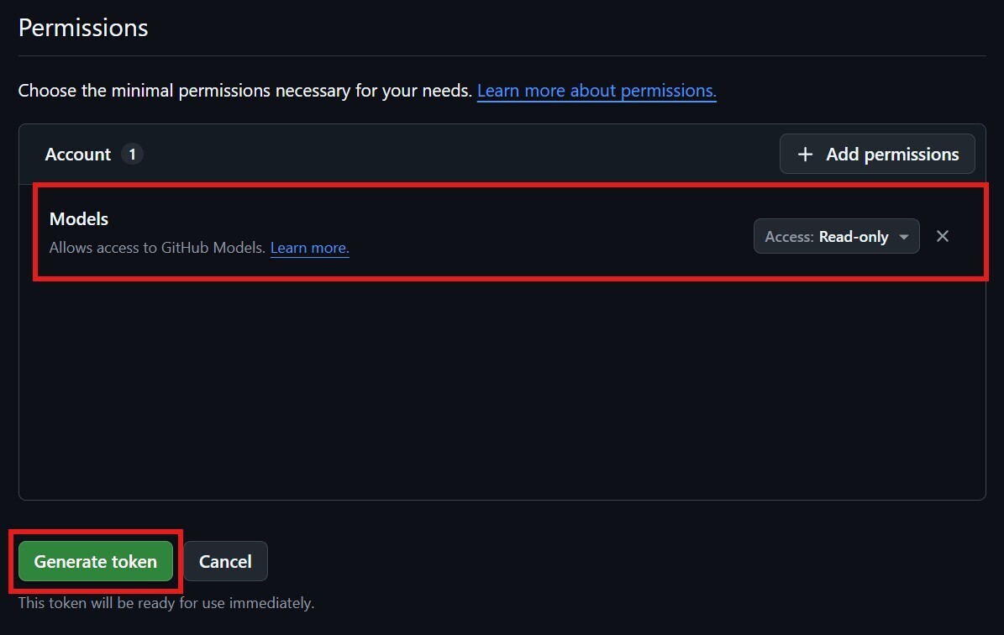Click the Add permissions button
Screen dimensions: 1004x635
877,155
